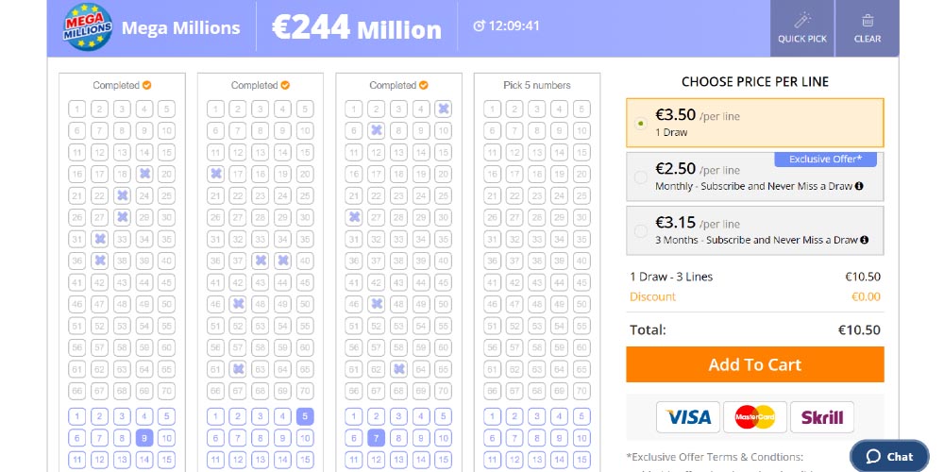Deselect marked number 19 in first line

[144, 174]
